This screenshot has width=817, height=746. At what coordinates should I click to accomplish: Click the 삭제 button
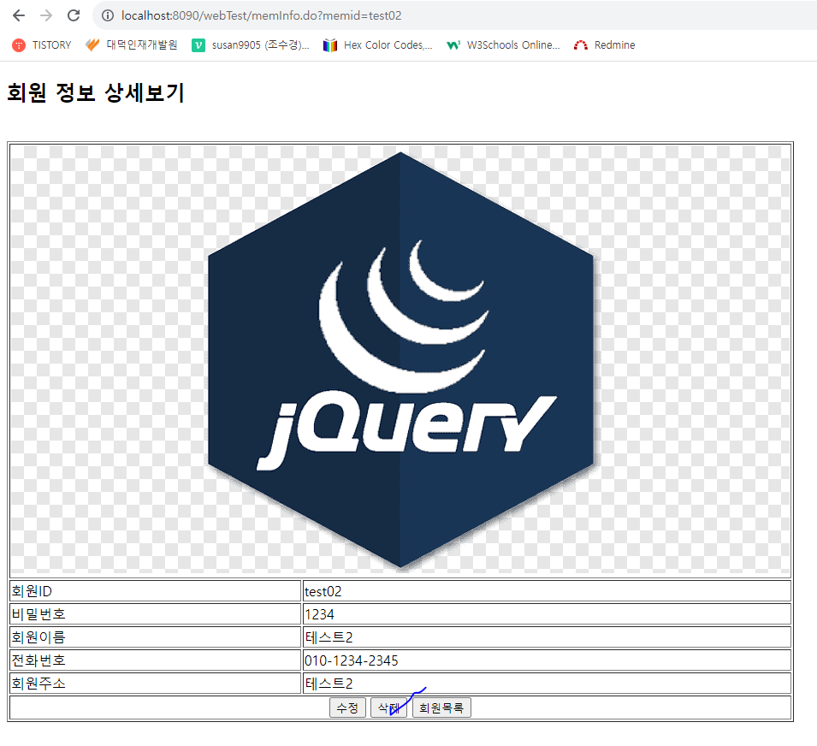pos(388,708)
